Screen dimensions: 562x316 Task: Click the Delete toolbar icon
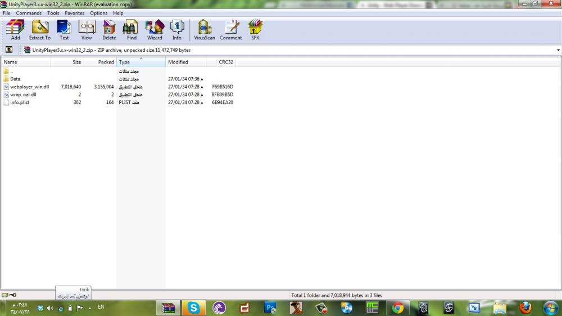tap(109, 30)
